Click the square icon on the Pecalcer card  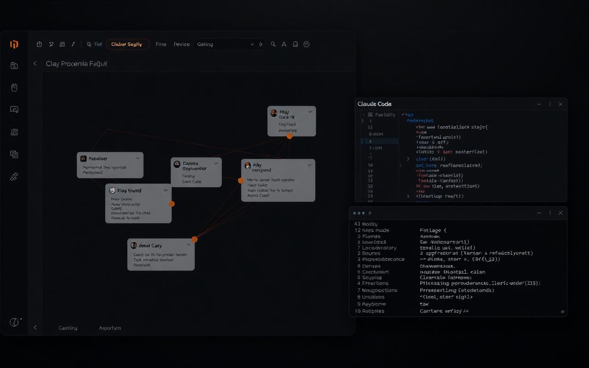coord(83,159)
